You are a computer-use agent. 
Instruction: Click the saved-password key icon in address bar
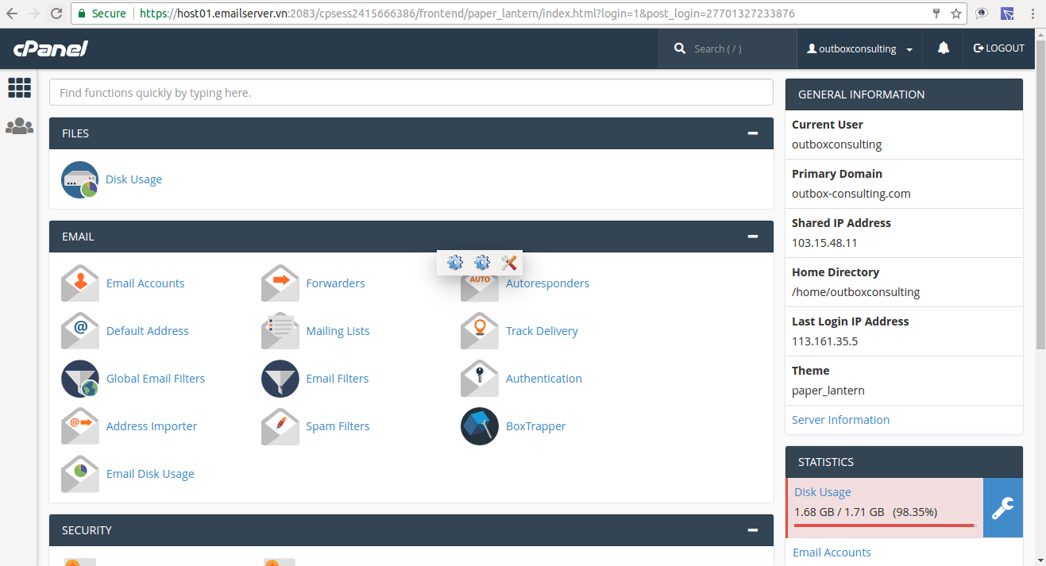coord(936,13)
